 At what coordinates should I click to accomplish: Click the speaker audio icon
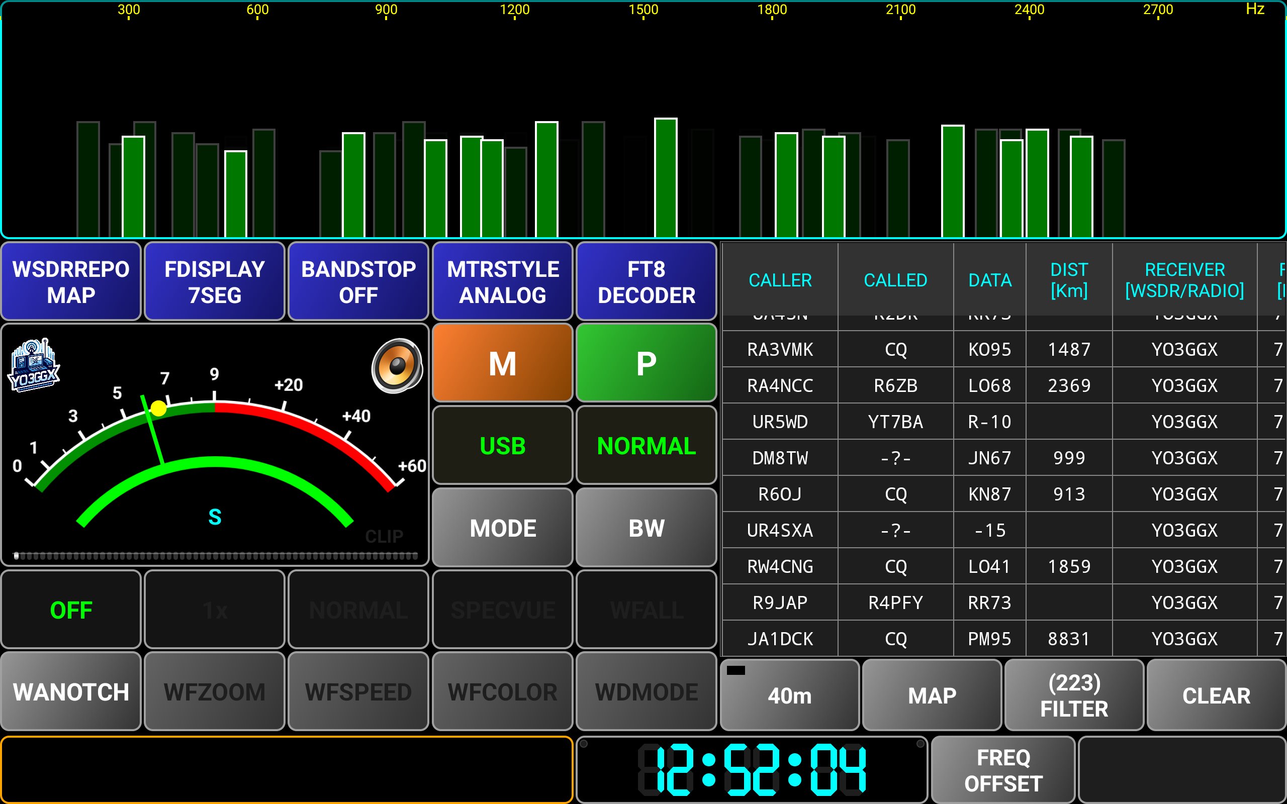pos(397,365)
